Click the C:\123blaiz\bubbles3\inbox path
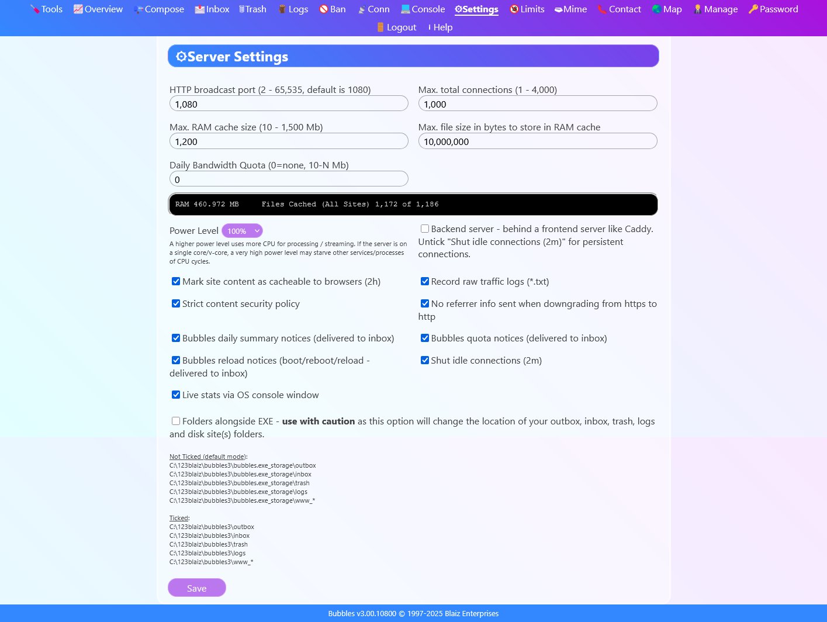827x622 pixels. pyautogui.click(x=209, y=535)
